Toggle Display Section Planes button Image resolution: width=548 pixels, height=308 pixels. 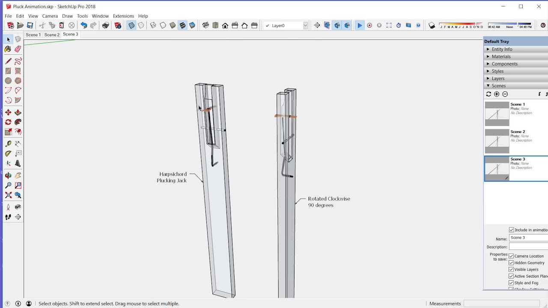(327, 26)
